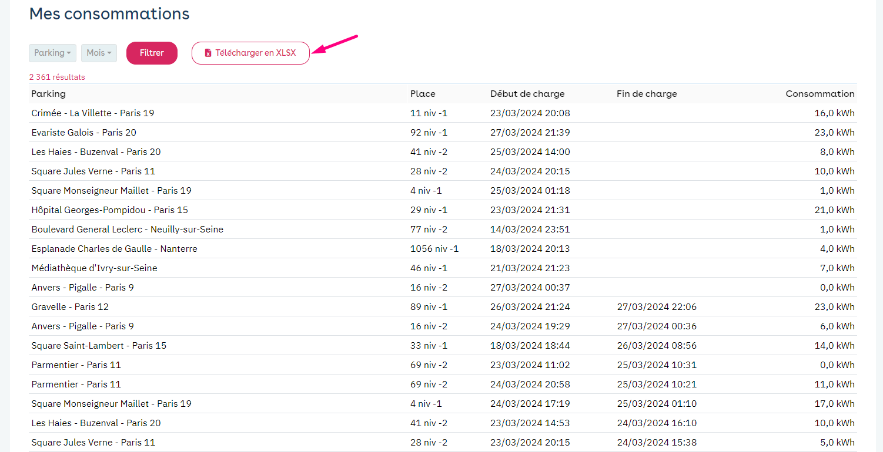883x452 pixels.
Task: Click the Evariste Galois - Paris 20 entry
Action: point(83,133)
